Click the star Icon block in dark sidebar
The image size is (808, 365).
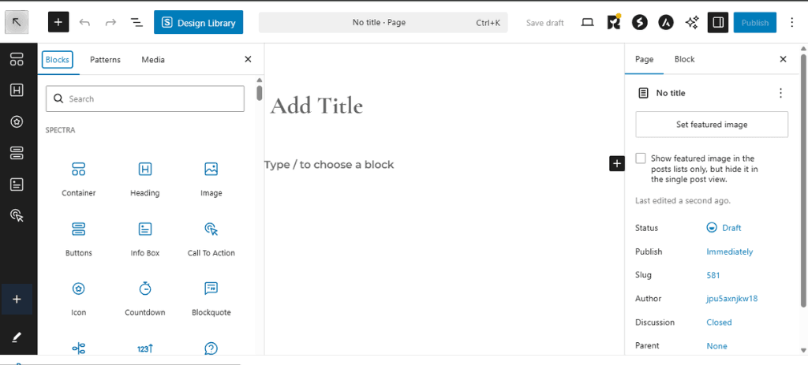(x=17, y=121)
